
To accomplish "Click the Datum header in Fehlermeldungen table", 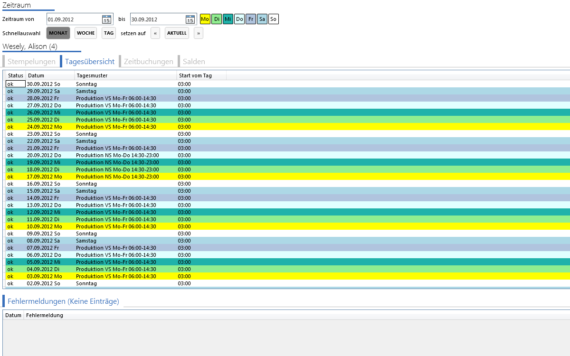I will [x=13, y=315].
